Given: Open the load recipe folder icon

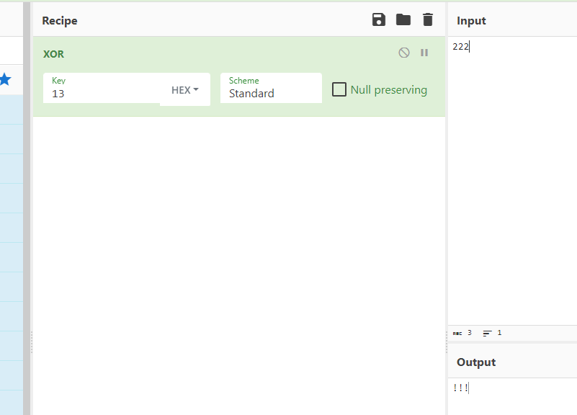Looking at the screenshot, I should [403, 19].
